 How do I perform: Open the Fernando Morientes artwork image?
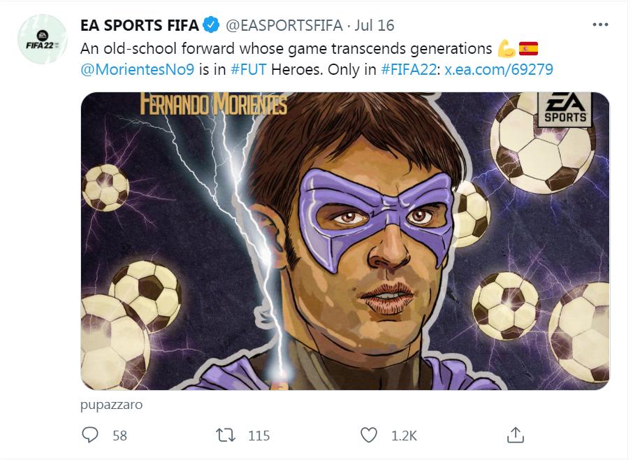[x=345, y=240]
